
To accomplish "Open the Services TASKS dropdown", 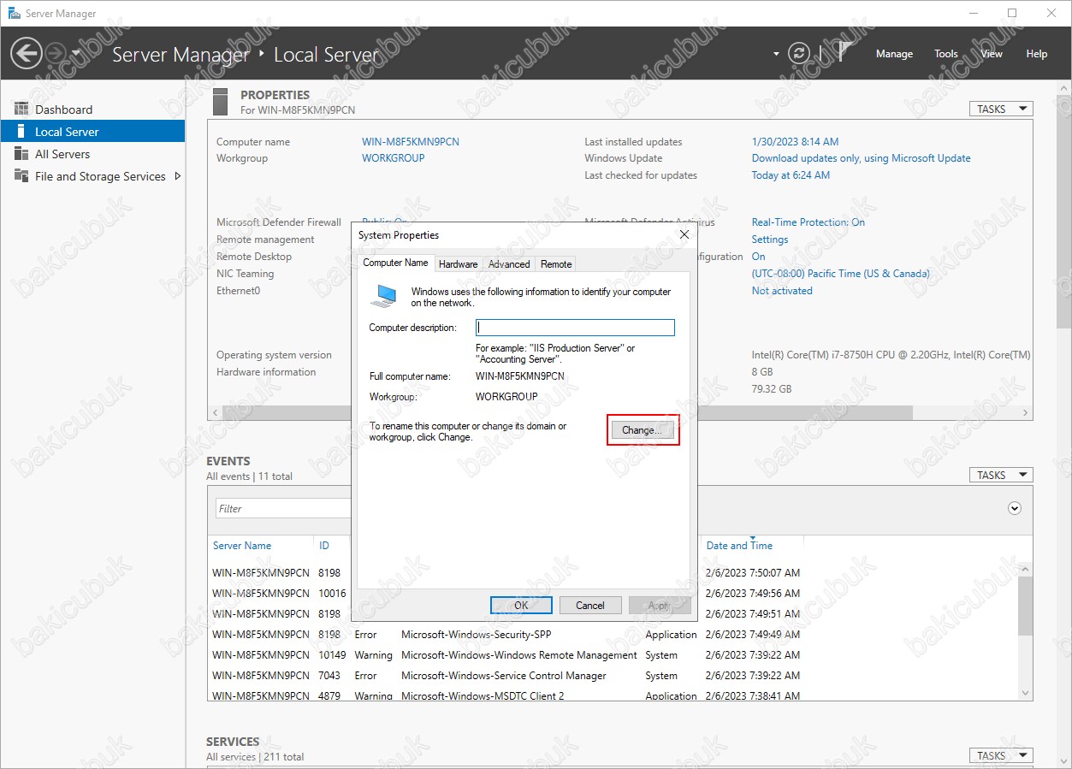I will pos(1001,755).
